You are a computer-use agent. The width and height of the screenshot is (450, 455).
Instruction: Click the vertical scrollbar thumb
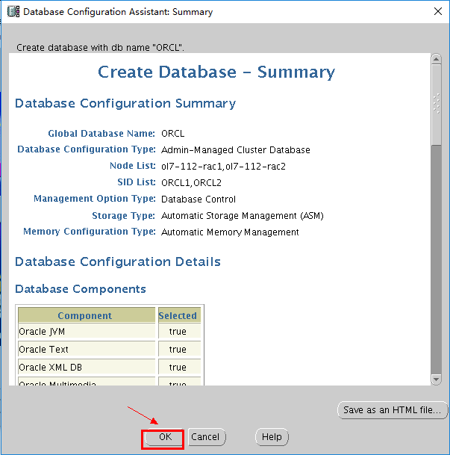(x=436, y=105)
